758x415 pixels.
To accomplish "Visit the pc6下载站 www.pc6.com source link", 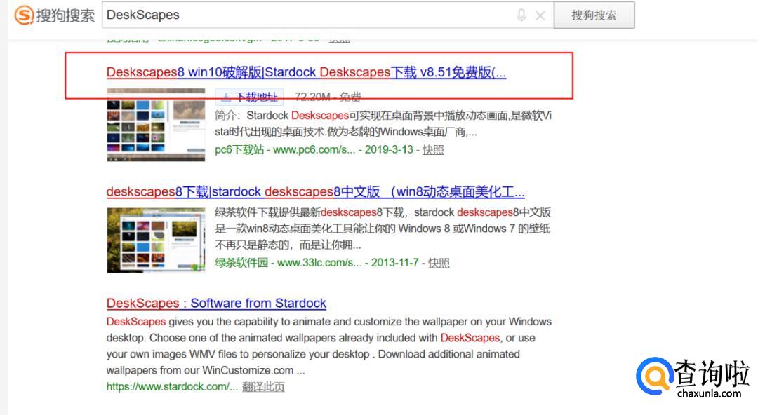I will point(285,149).
